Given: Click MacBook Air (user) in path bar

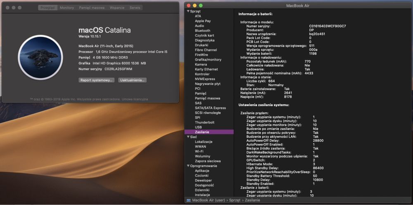Looking at the screenshot, I should pos(209,200).
